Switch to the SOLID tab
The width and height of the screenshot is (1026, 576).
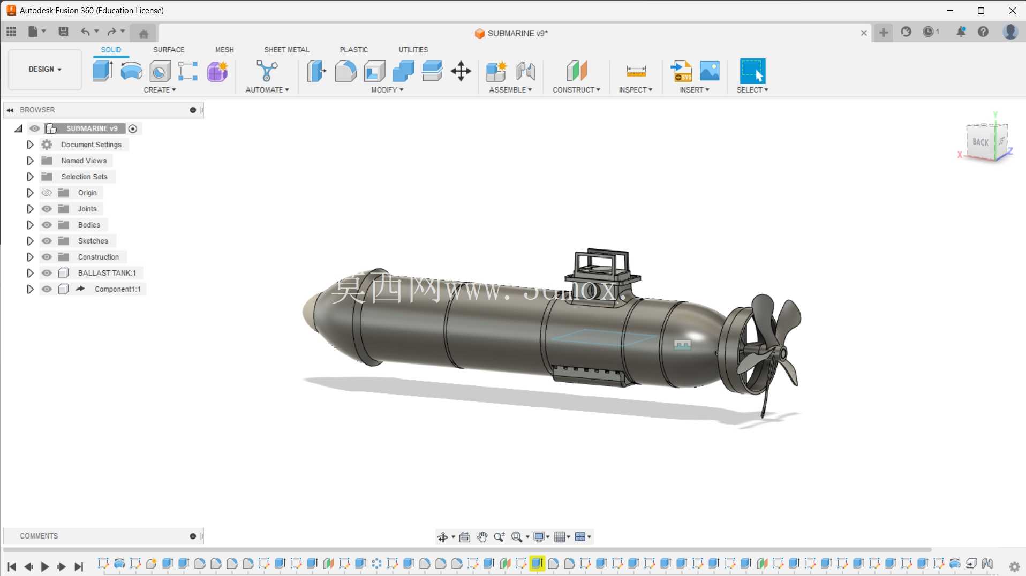pyautogui.click(x=111, y=50)
